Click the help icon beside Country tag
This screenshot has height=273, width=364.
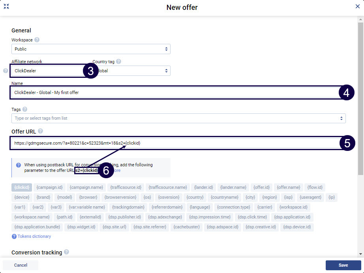(118, 62)
